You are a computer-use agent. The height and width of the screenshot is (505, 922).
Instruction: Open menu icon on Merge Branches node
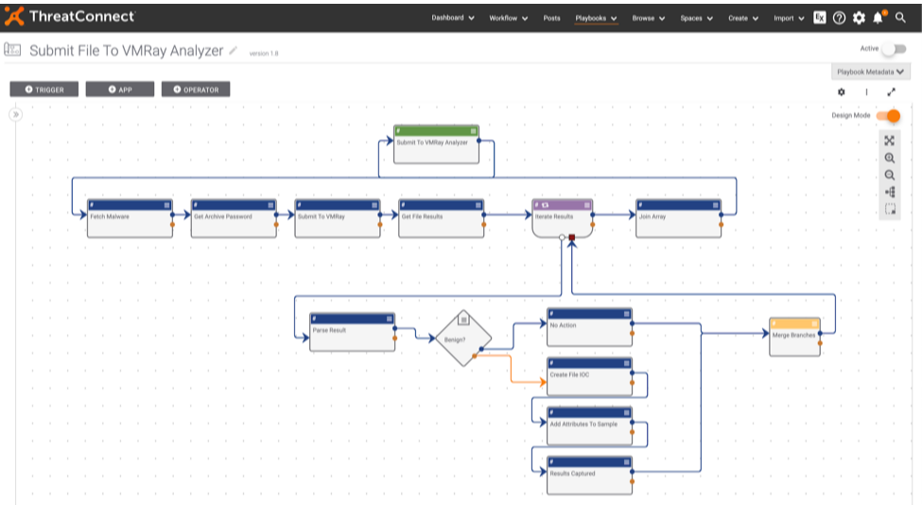[814, 323]
